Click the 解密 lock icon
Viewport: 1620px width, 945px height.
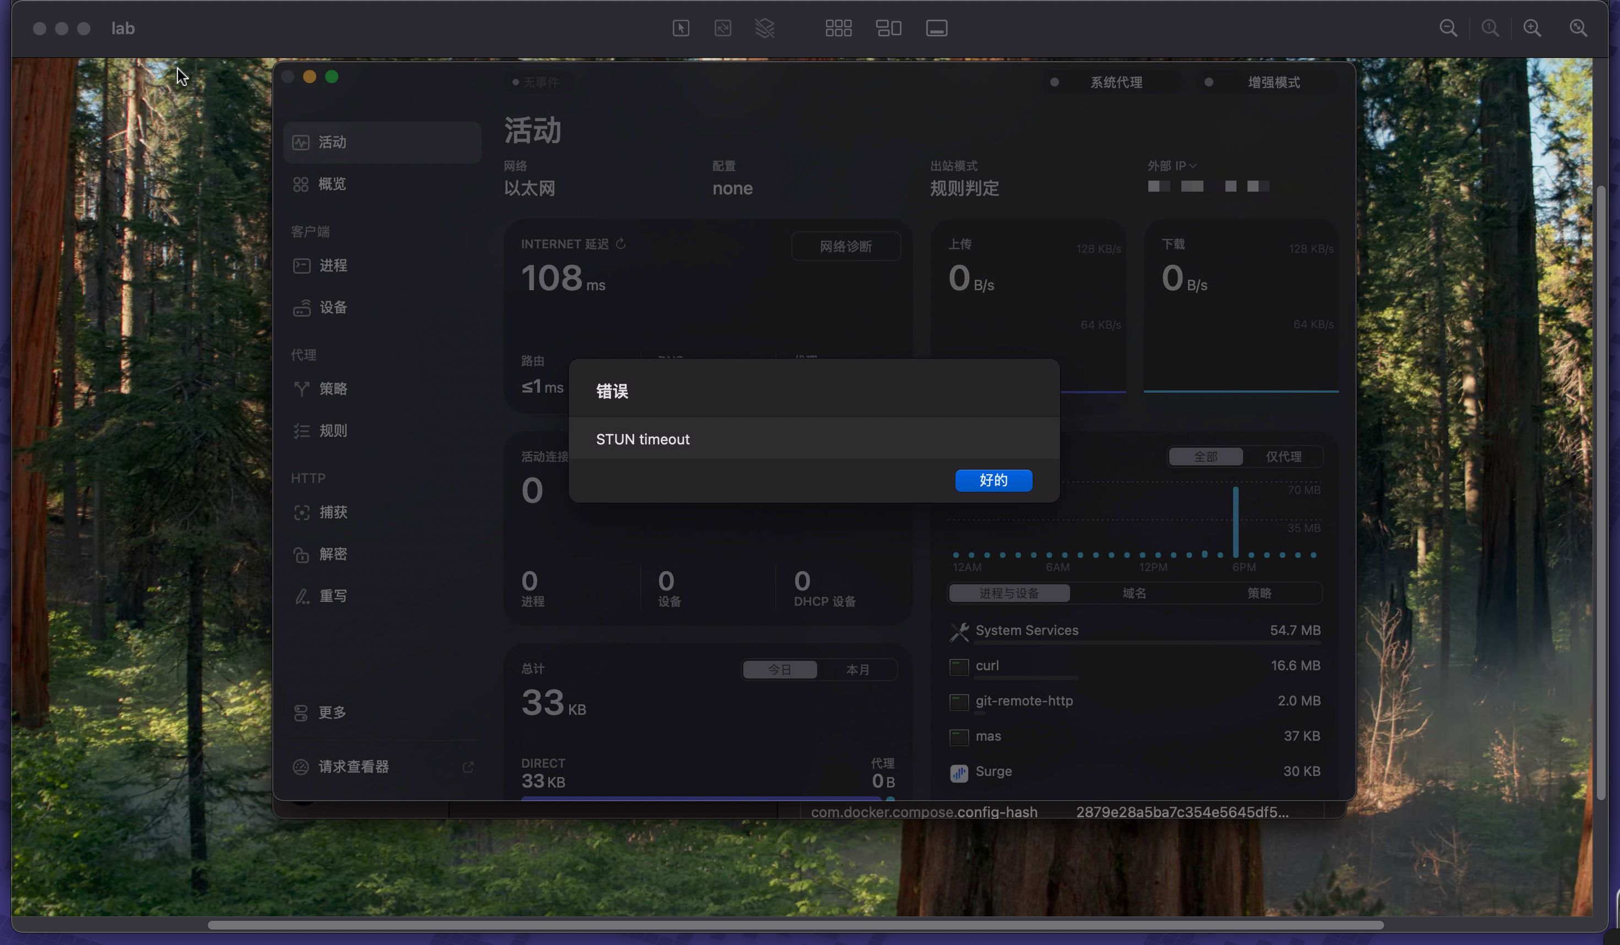click(x=301, y=555)
